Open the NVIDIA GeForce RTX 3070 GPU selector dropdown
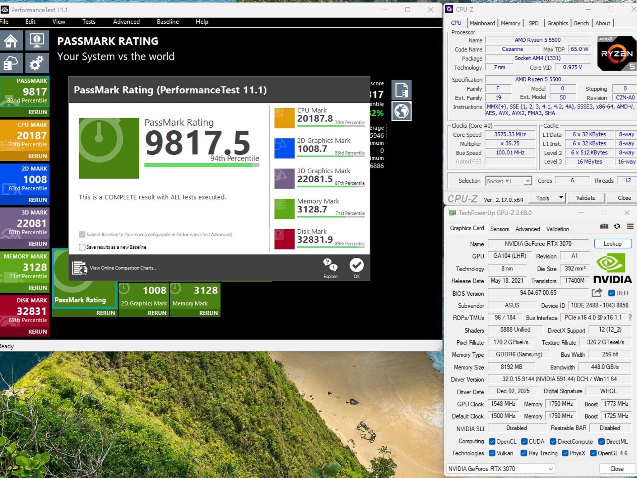 pos(501,469)
